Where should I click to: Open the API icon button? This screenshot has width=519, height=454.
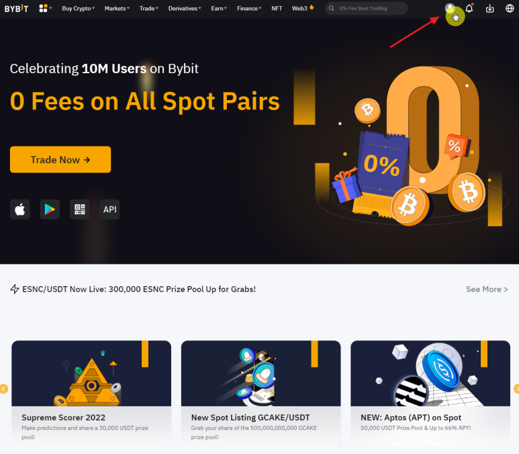[x=109, y=210]
